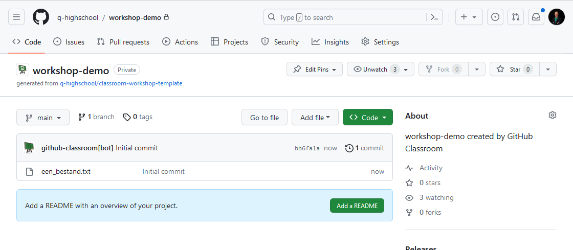Expand the main branch selector
This screenshot has width=573, height=250.
tap(43, 118)
